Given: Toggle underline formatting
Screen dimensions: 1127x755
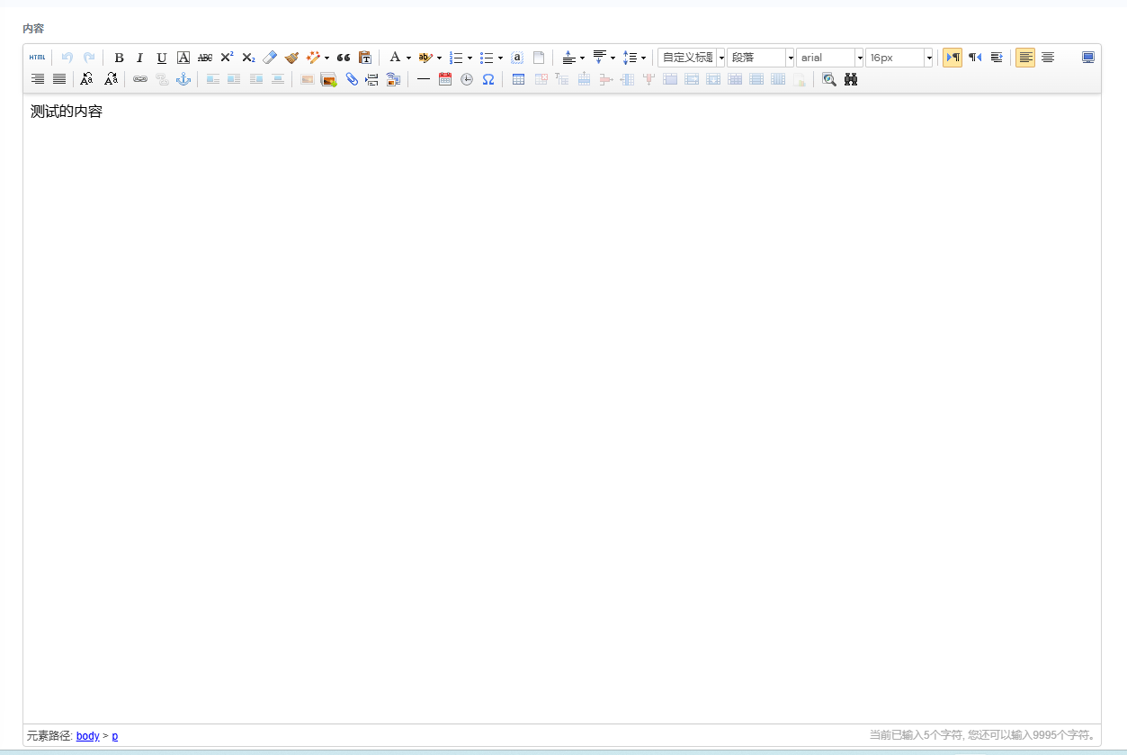Looking at the screenshot, I should point(162,58).
